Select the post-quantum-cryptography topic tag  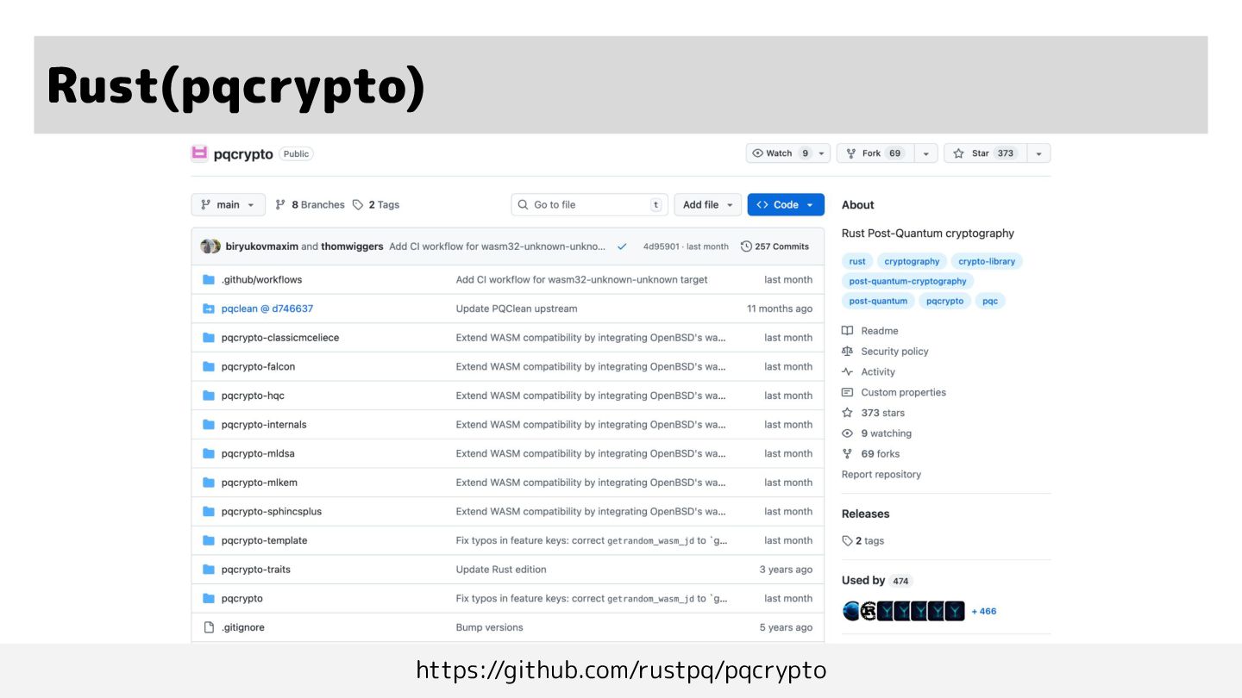907,281
